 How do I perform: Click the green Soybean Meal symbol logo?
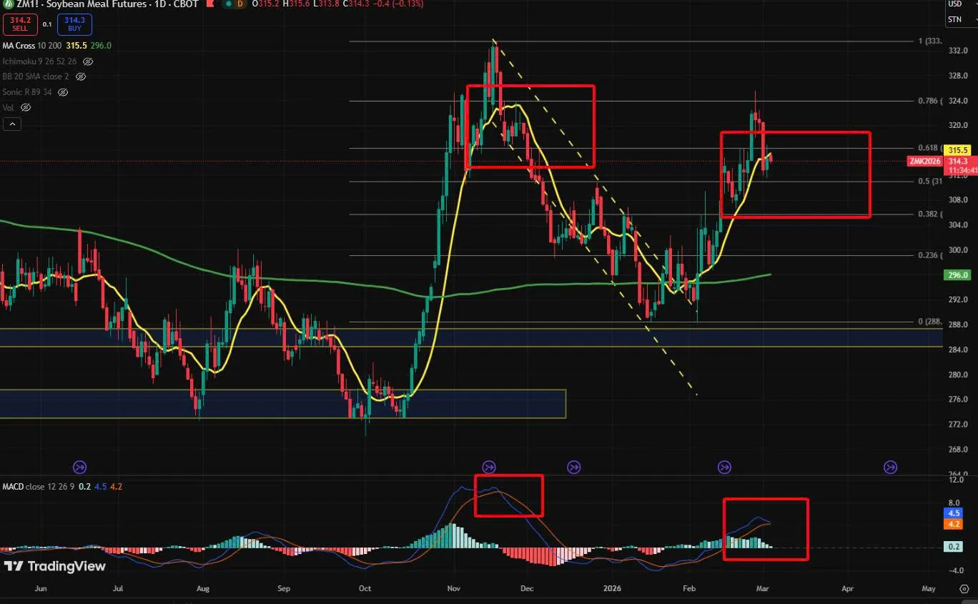[9, 4]
